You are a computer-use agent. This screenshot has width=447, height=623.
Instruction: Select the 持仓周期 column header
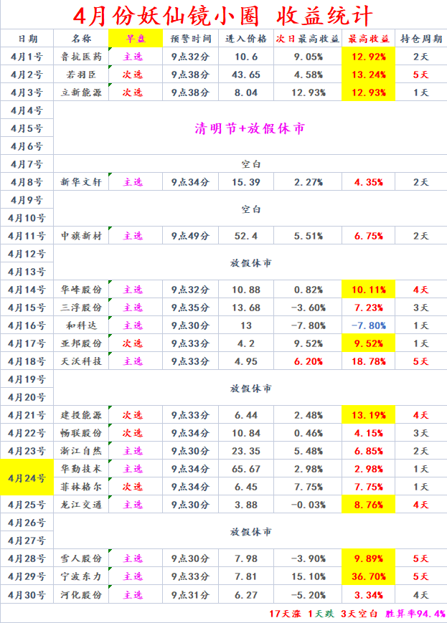(x=421, y=39)
